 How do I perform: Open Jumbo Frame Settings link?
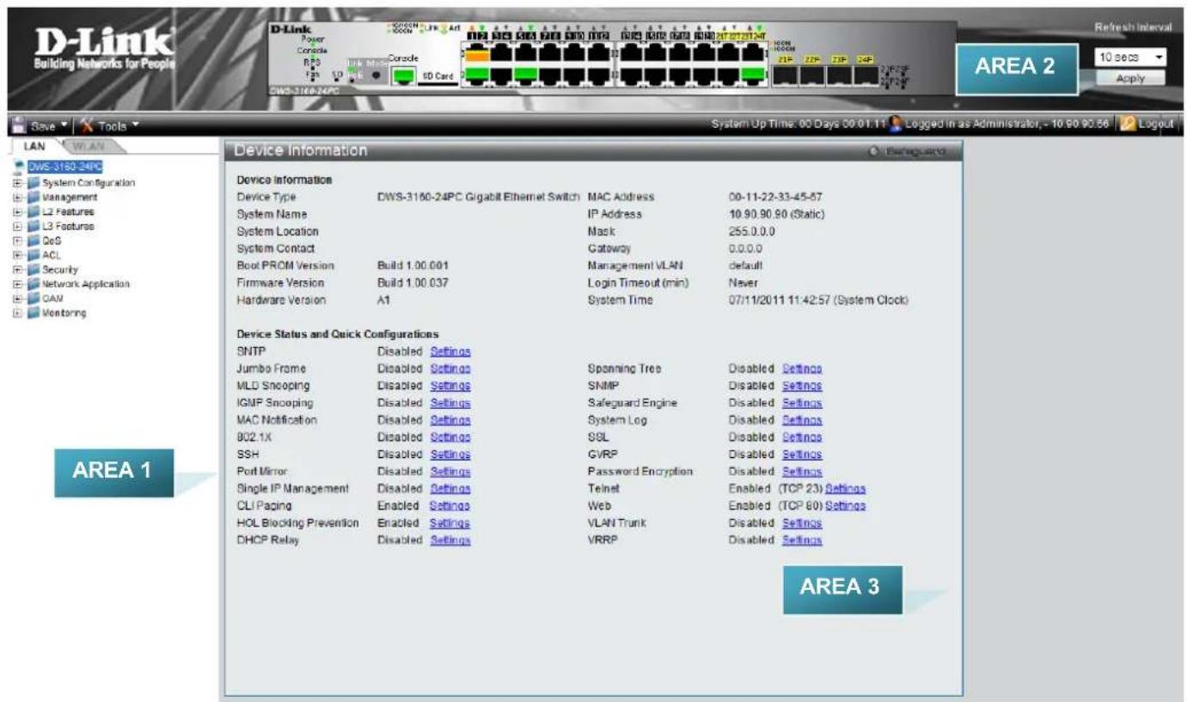[x=450, y=369]
